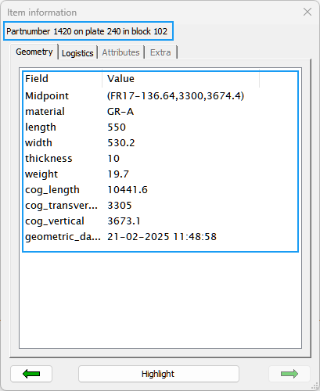Select the geometric date row
320x391 pixels.
point(160,237)
